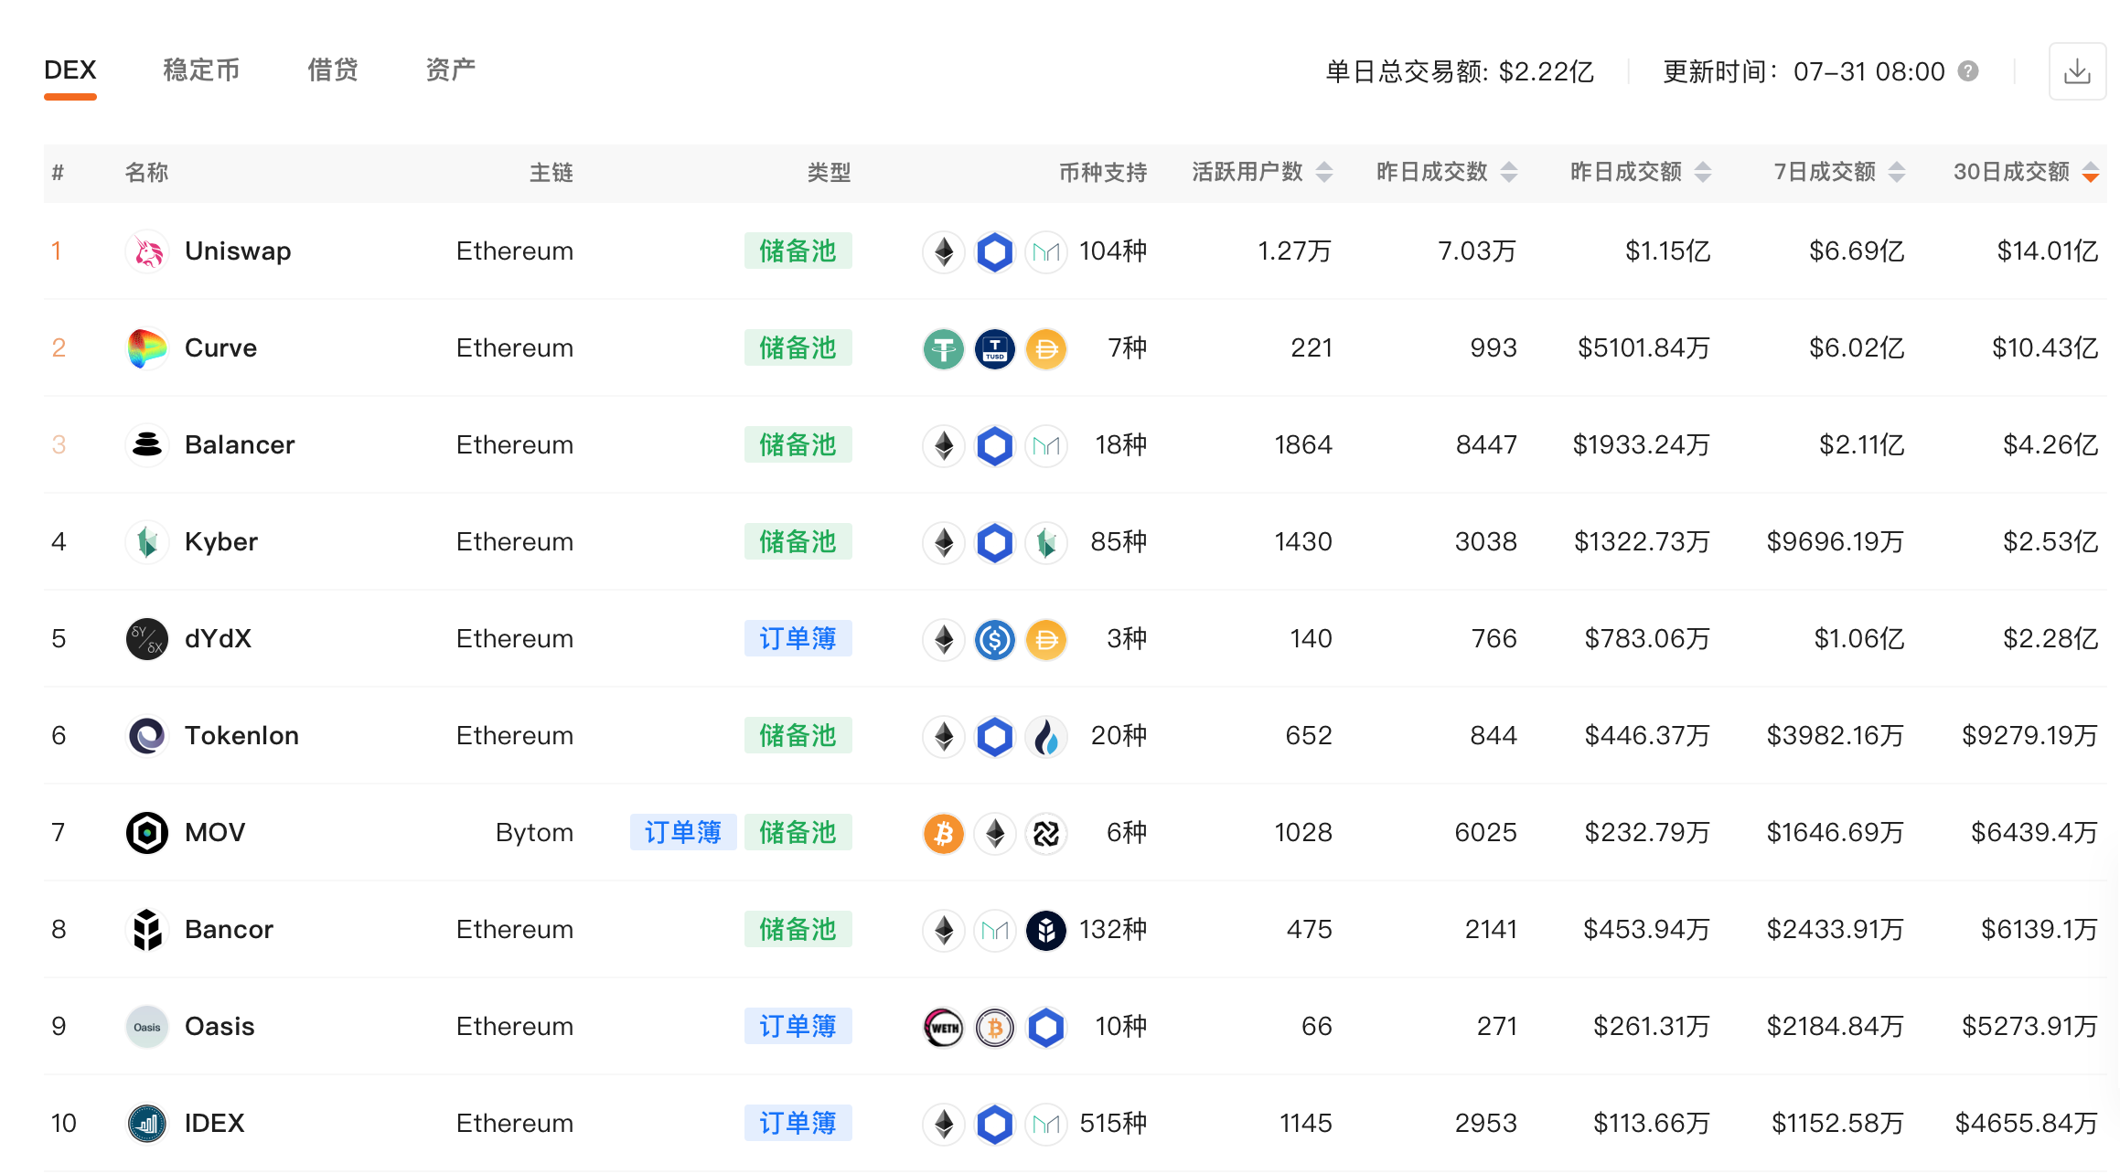The image size is (2120, 1174).
Task: Click the MOV logo icon
Action: (x=147, y=833)
